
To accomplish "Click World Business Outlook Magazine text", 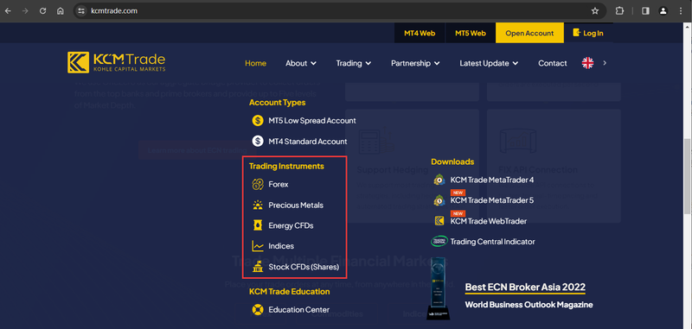I will pos(529,305).
